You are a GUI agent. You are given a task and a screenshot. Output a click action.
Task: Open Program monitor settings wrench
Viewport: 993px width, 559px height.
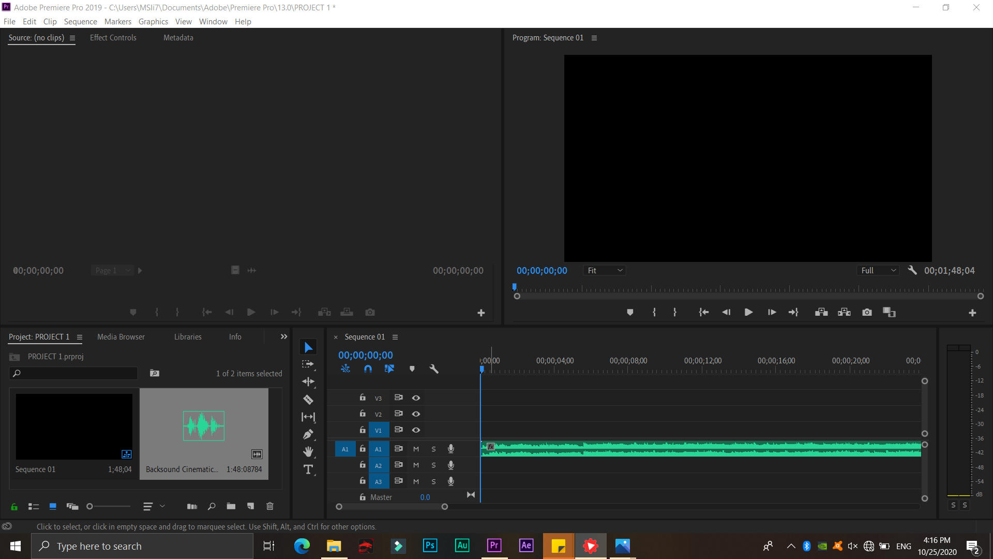[912, 270]
